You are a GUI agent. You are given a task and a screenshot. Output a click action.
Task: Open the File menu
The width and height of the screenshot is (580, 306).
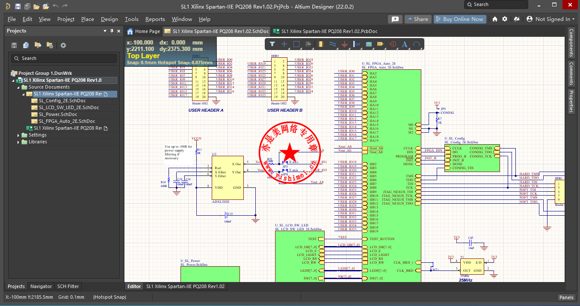click(x=12, y=19)
